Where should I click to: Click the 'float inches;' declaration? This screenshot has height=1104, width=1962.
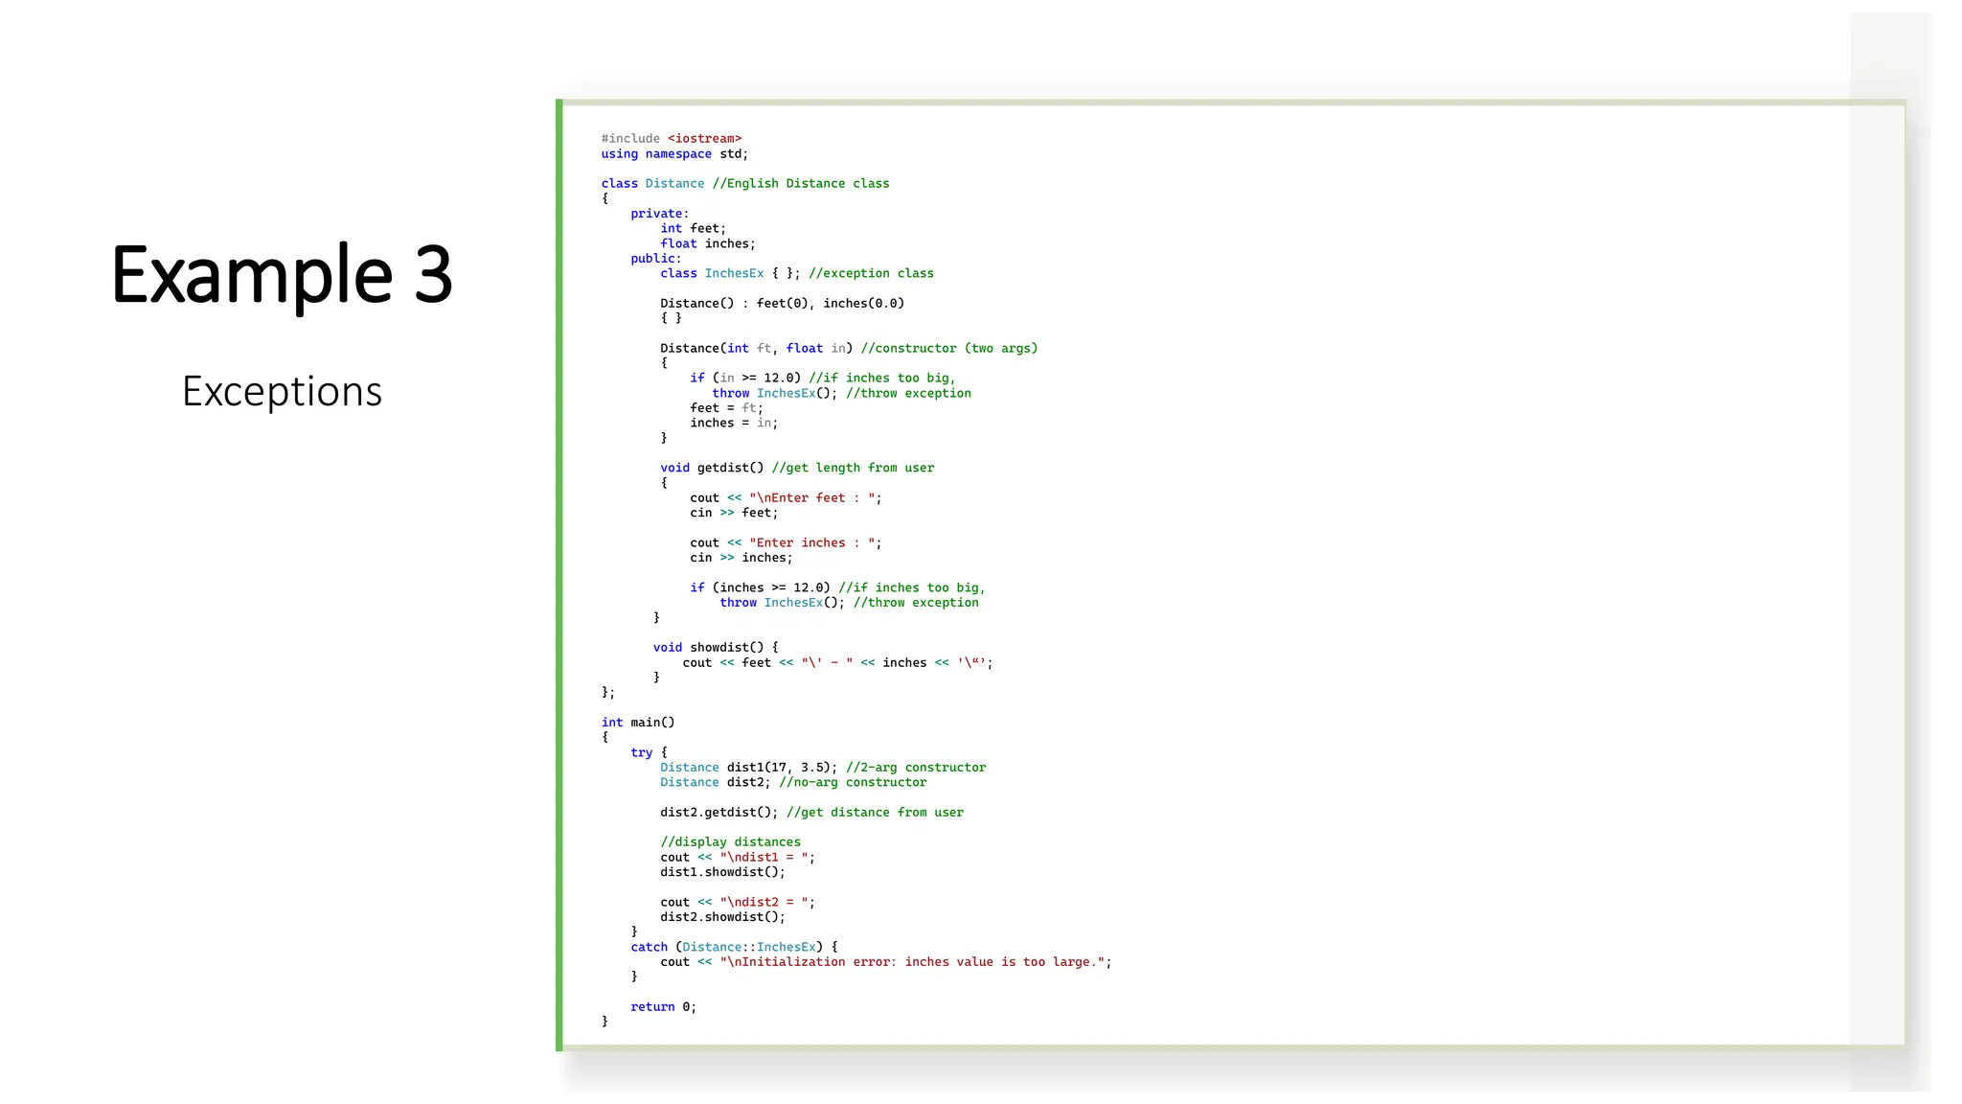pos(707,243)
